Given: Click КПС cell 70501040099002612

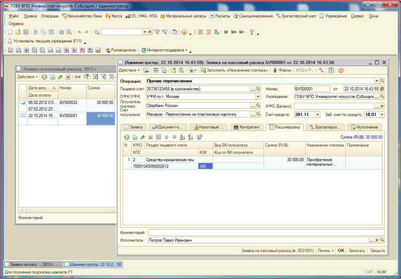Looking at the screenshot, I should coord(165,166).
